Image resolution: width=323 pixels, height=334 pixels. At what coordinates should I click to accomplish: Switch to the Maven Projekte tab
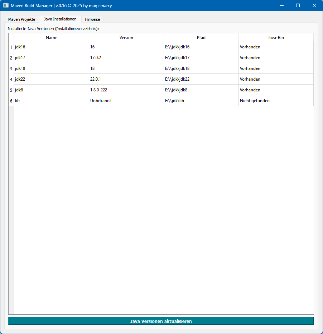tap(22, 19)
